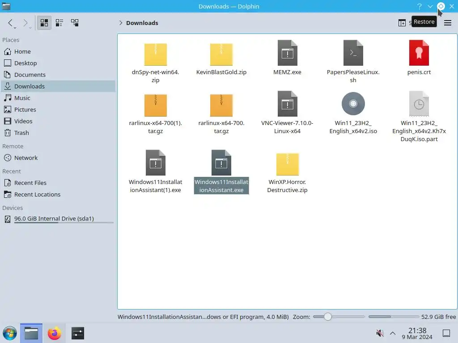Minimize Dolphin via title bar chevron
The width and height of the screenshot is (458, 343).
tap(430, 6)
